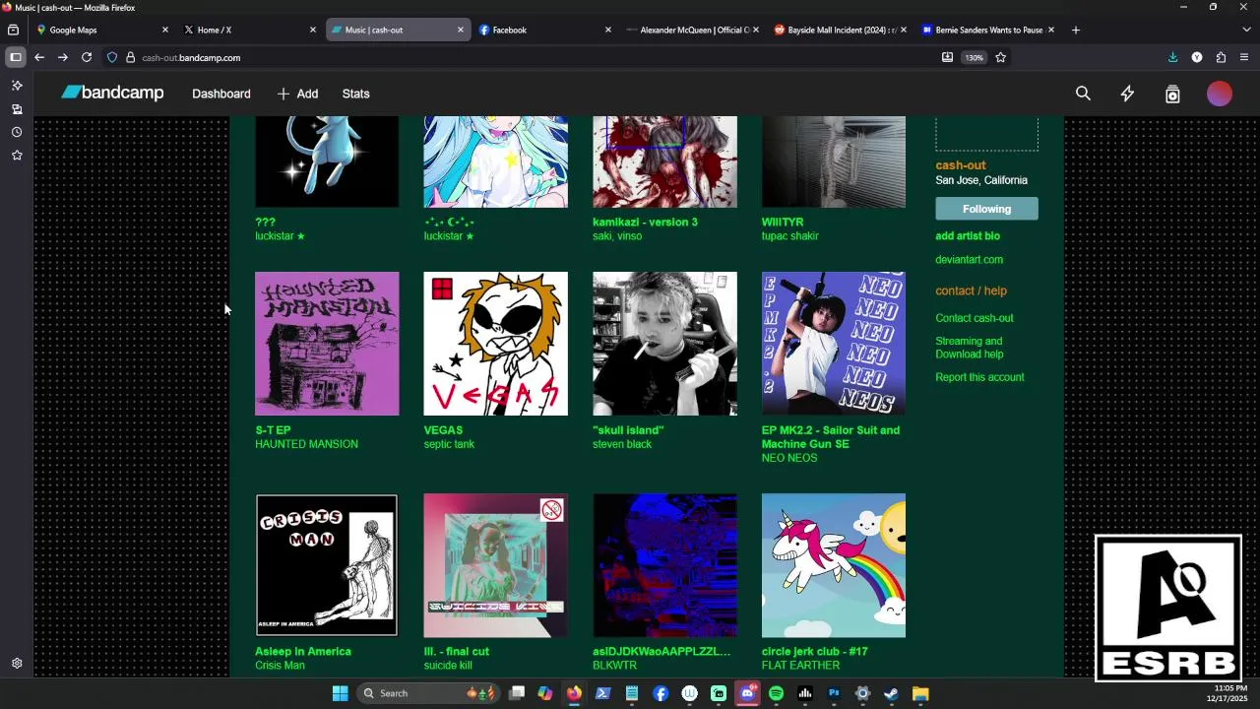
Task: Open sidebar bookmarks star icon
Action: (x=17, y=156)
